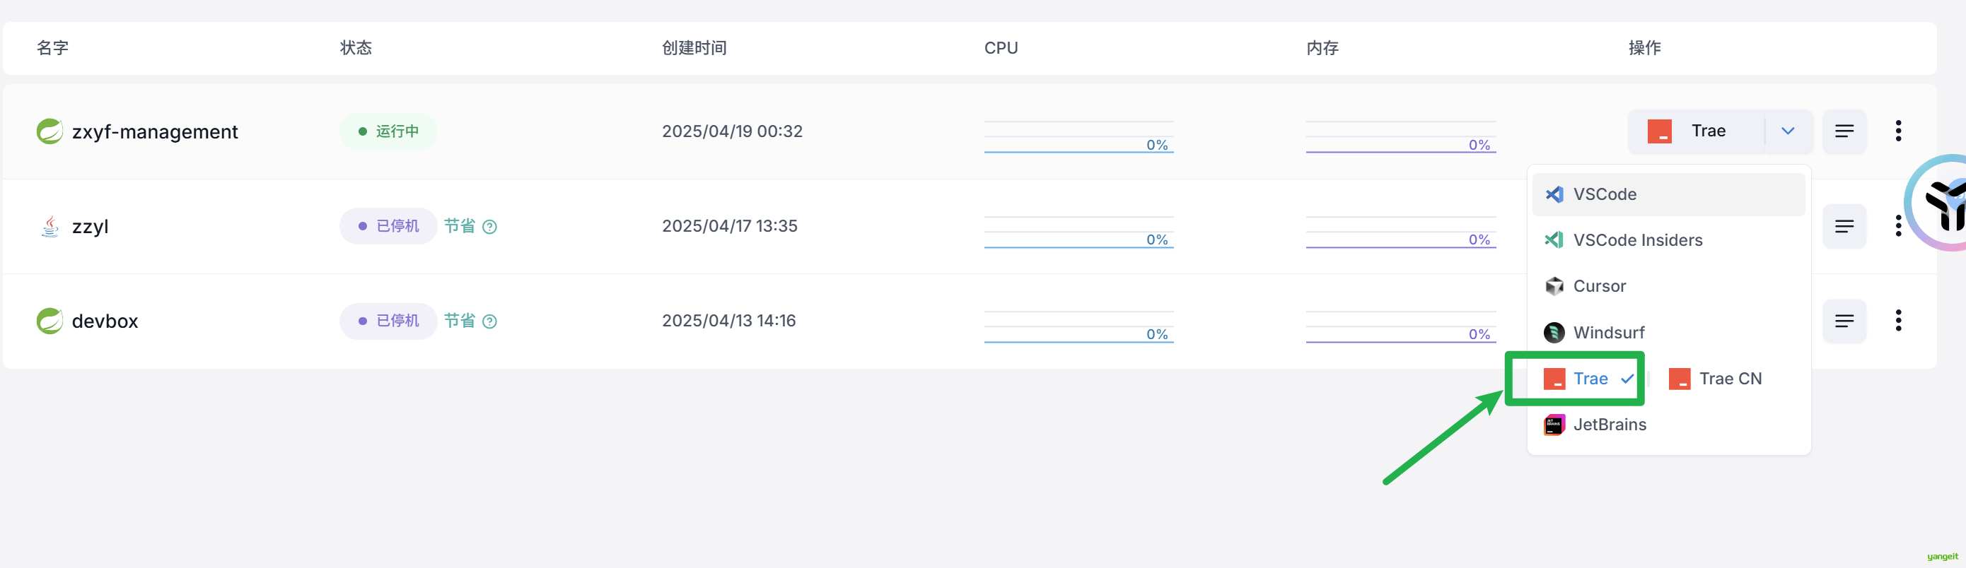Pick the Trae CN variant
The image size is (1966, 568).
click(x=1715, y=379)
